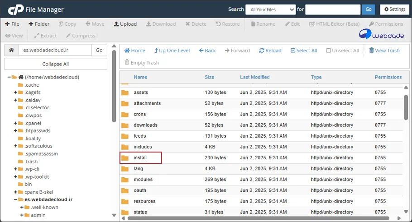Collapse the es.webdadecloud.ir tree node
This screenshot has height=222, width=412.
click(x=15, y=199)
